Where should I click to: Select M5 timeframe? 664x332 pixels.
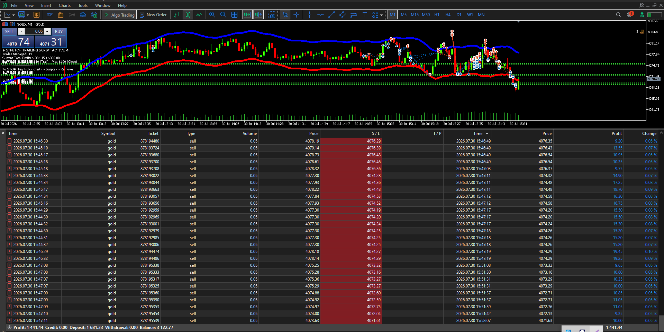(x=403, y=15)
